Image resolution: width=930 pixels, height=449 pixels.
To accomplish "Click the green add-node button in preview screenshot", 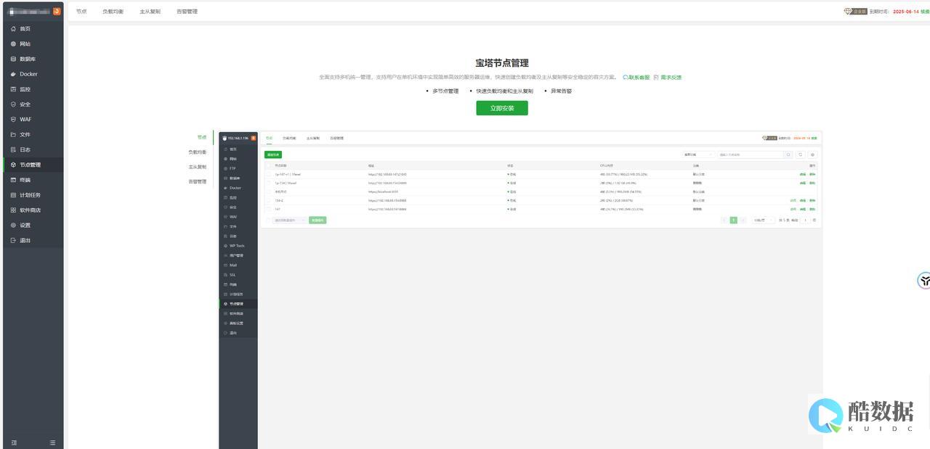I will coord(273,155).
